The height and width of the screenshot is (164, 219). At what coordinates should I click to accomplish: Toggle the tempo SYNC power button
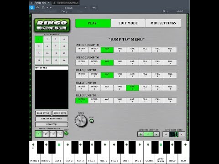click(x=92, y=121)
